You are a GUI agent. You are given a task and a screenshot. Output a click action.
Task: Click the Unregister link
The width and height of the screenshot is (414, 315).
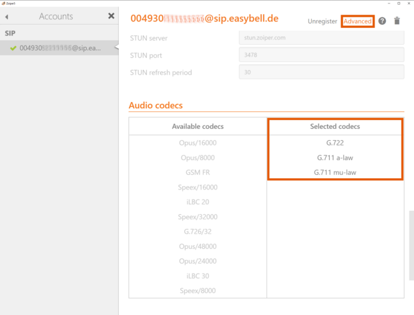[322, 21]
